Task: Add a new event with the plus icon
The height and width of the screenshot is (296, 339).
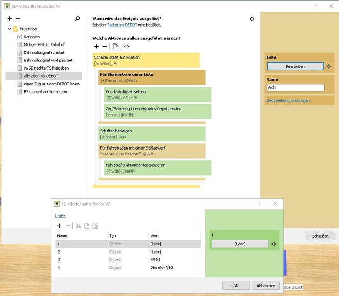Action: click(10, 19)
